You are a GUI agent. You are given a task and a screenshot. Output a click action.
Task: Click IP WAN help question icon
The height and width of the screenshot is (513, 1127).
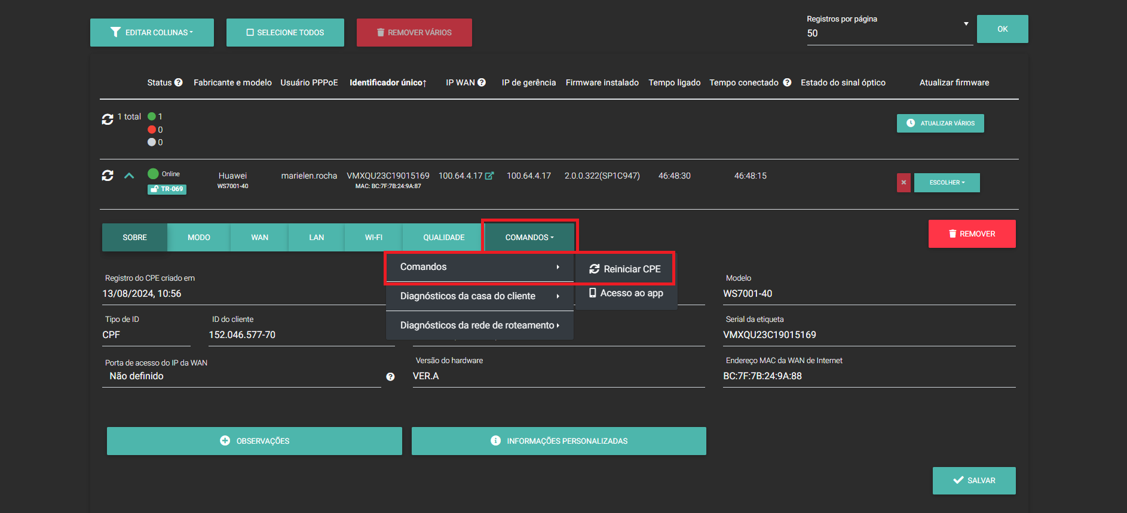click(x=482, y=82)
